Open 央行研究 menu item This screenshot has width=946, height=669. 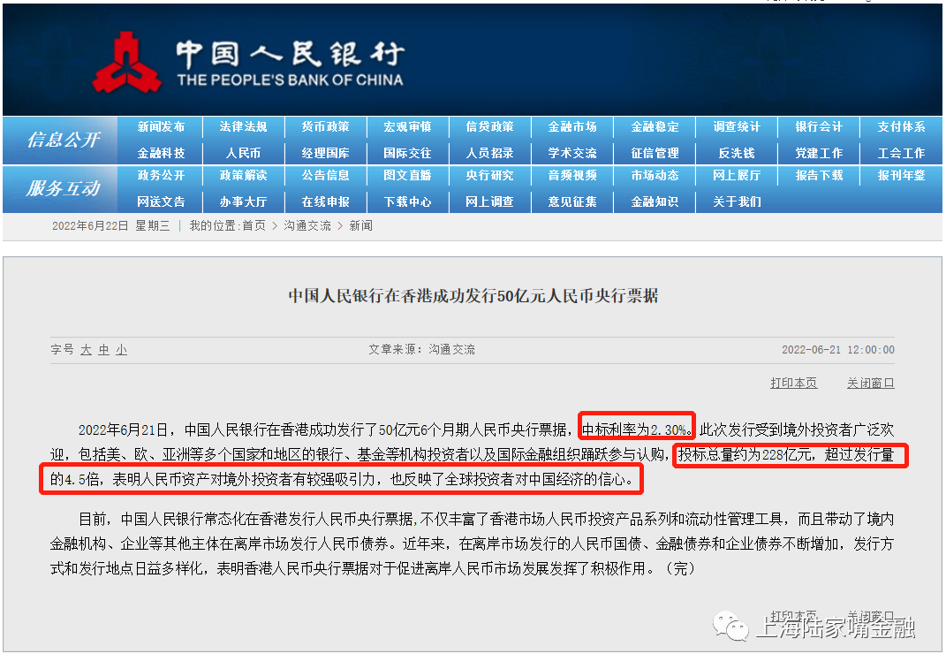490,175
